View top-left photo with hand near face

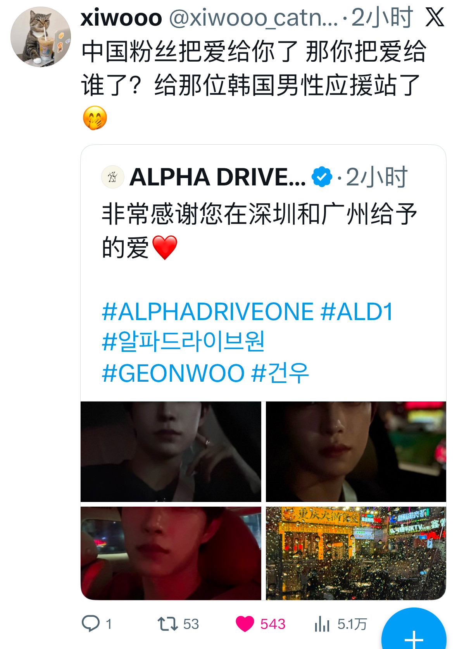point(171,452)
